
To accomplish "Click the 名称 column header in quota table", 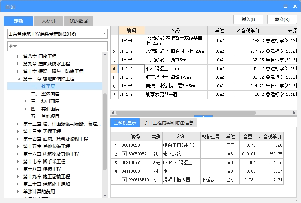I will pyautogui.click(x=176, y=30).
